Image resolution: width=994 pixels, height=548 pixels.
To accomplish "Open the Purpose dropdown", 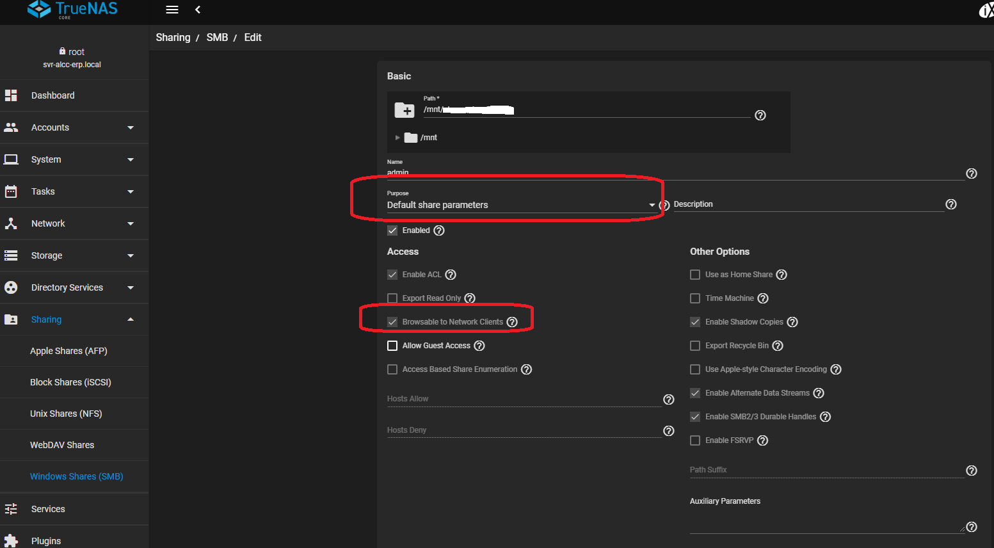I will coord(522,205).
